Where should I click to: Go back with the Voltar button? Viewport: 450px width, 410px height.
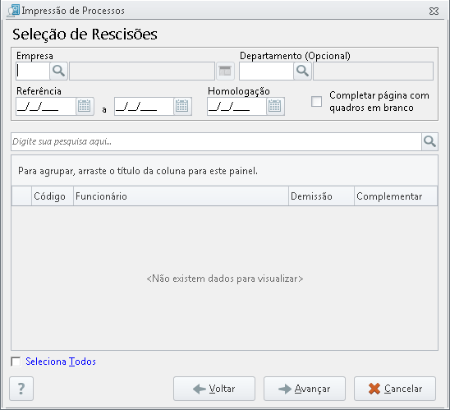214,389
